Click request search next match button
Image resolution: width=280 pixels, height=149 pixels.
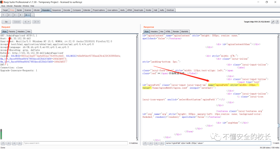click(20, 143)
